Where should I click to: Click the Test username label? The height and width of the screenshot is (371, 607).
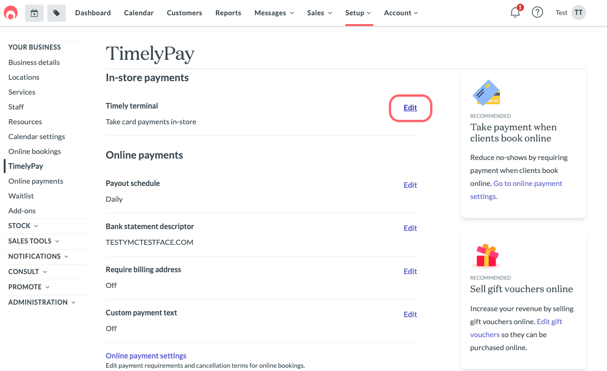(562, 13)
